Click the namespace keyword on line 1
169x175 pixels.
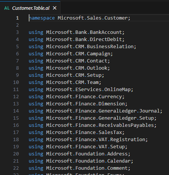pos(42,18)
